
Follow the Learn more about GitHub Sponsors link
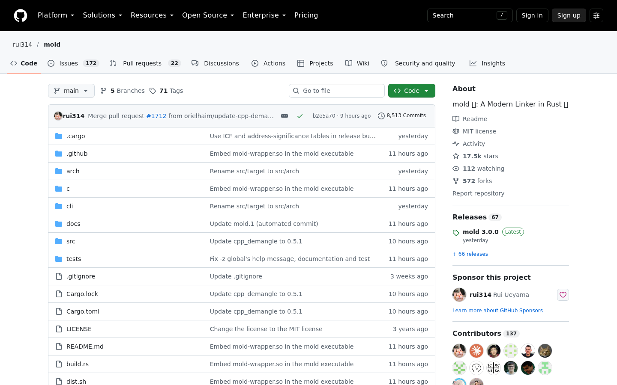coord(497,311)
